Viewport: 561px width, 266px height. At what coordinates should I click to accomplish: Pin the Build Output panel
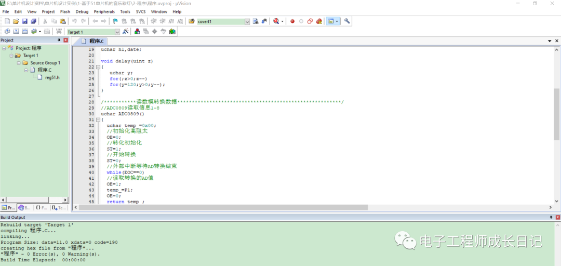tap(551, 217)
